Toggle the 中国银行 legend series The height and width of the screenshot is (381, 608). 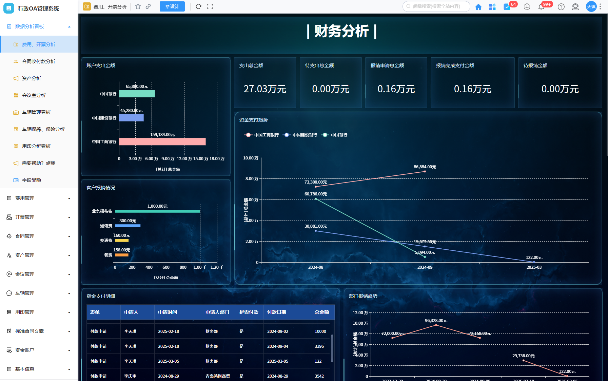(335, 135)
